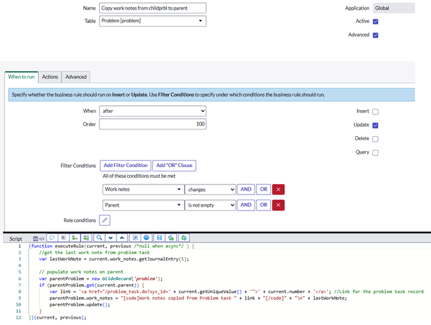Uncheck the Active checkbox
431x325 pixels.
(x=375, y=21)
